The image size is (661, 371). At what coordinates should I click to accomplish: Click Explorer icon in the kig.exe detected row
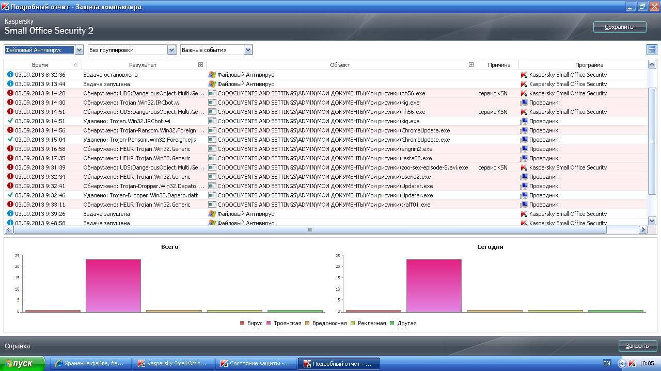524,103
